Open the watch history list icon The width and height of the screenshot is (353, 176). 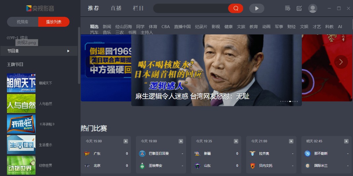(288, 8)
